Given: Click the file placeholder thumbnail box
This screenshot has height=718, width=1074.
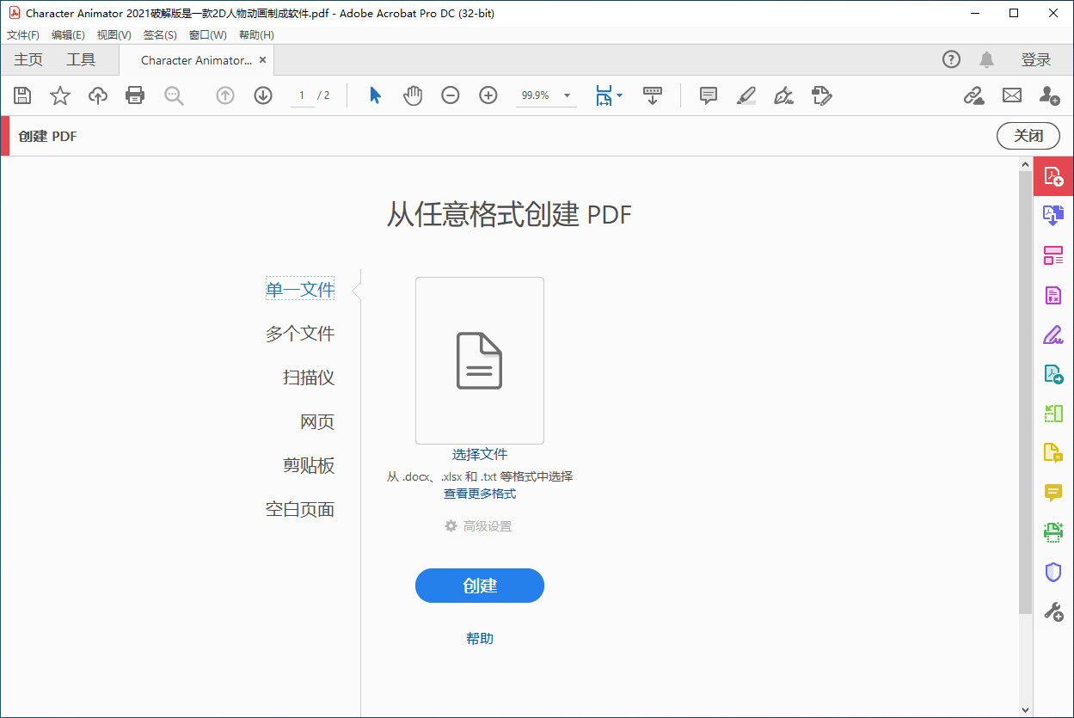Looking at the screenshot, I should pos(480,360).
